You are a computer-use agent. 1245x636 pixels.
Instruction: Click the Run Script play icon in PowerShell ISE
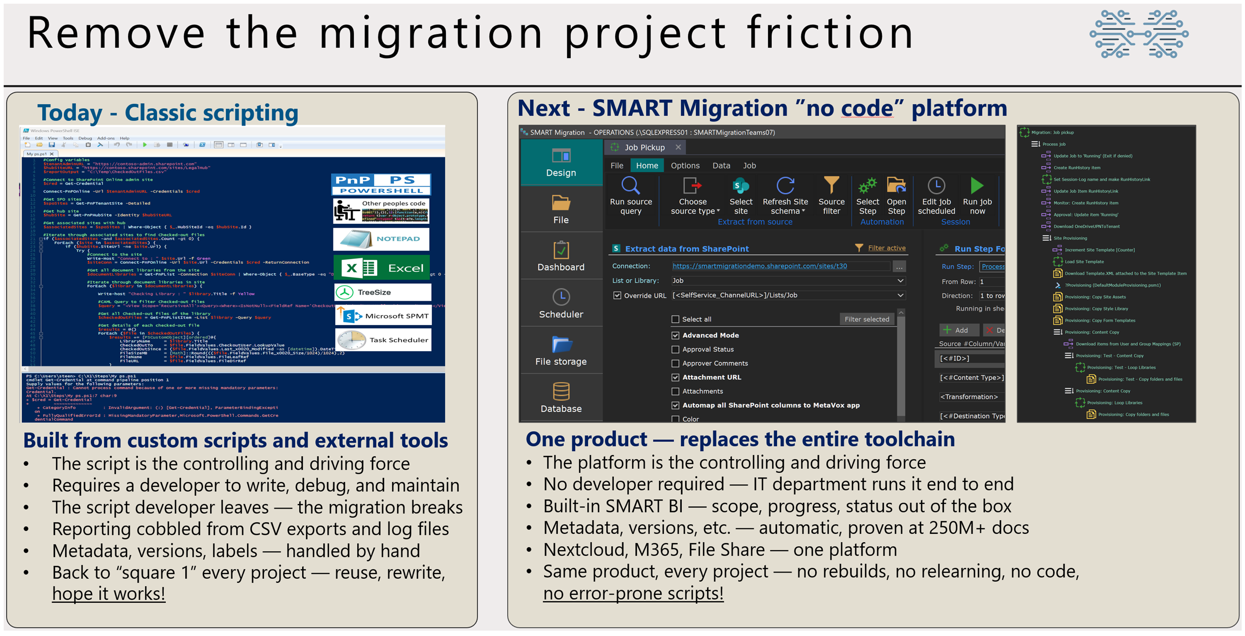tap(144, 145)
